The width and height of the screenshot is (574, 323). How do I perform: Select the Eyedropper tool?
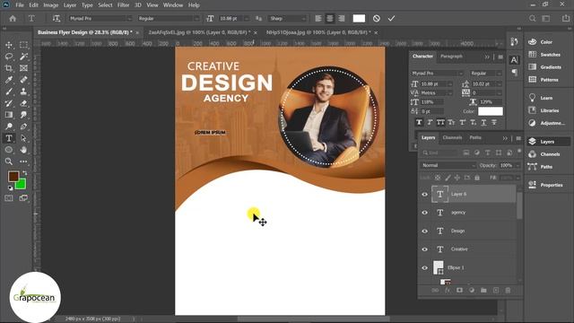pos(9,80)
